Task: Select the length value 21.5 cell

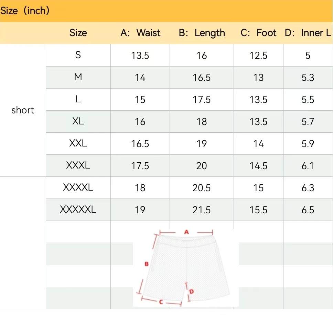Action: [x=202, y=210]
